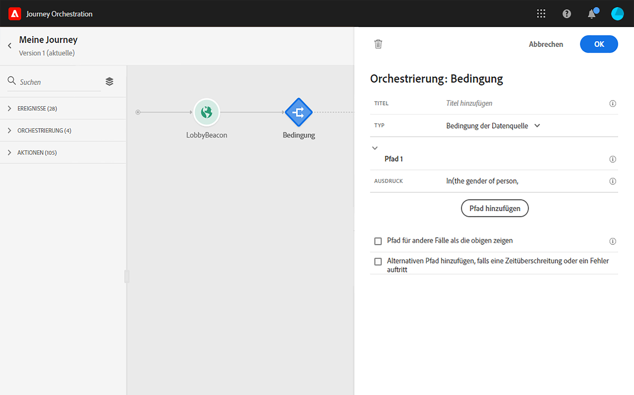
Task: Open the help question mark icon
Action: coord(567,14)
